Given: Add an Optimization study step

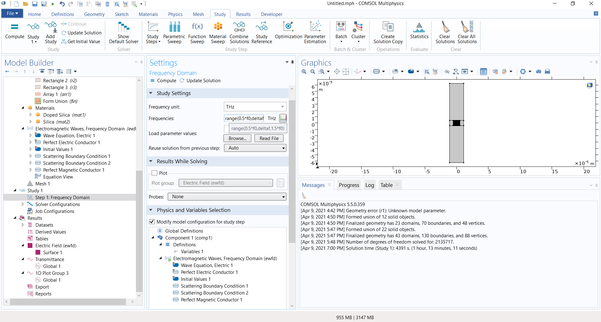Looking at the screenshot, I should [x=288, y=30].
